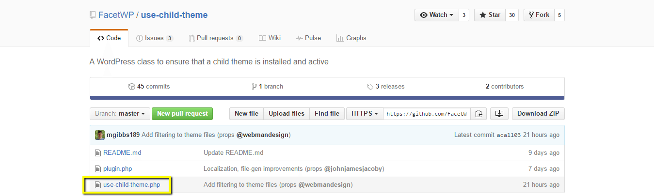Click the New file button

tap(246, 114)
